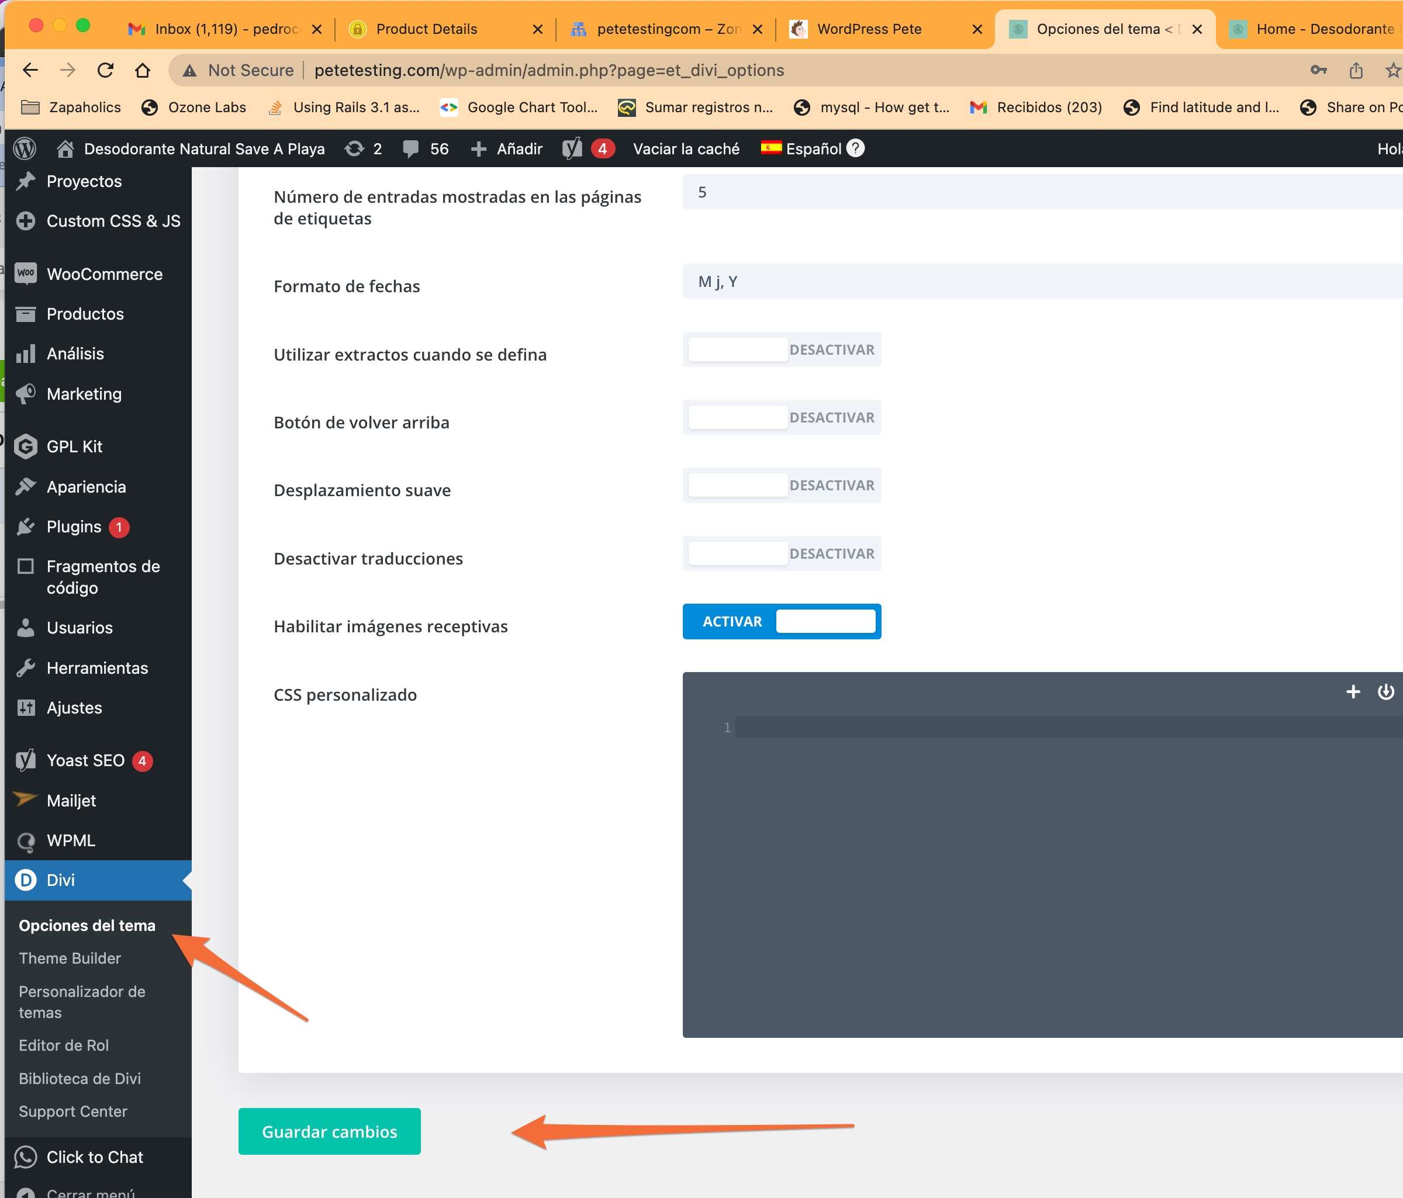The width and height of the screenshot is (1403, 1198).
Task: Click the WPML help question mark icon
Action: click(x=856, y=147)
